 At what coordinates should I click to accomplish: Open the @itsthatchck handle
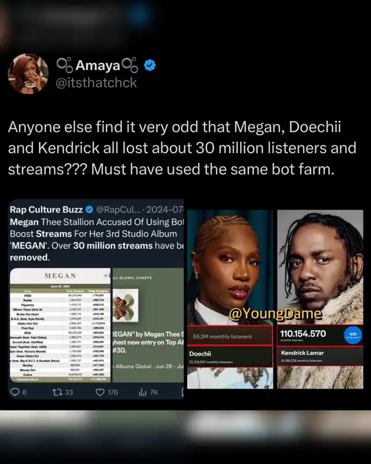pos(96,82)
